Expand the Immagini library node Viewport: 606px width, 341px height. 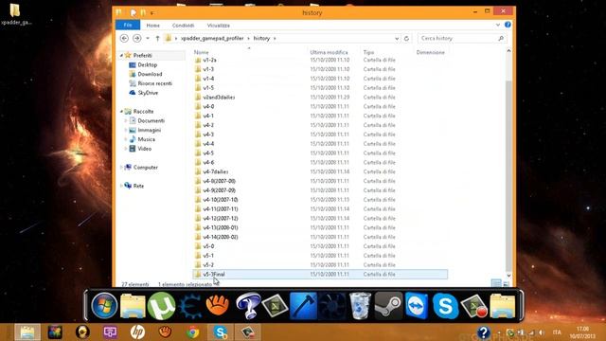[126, 130]
